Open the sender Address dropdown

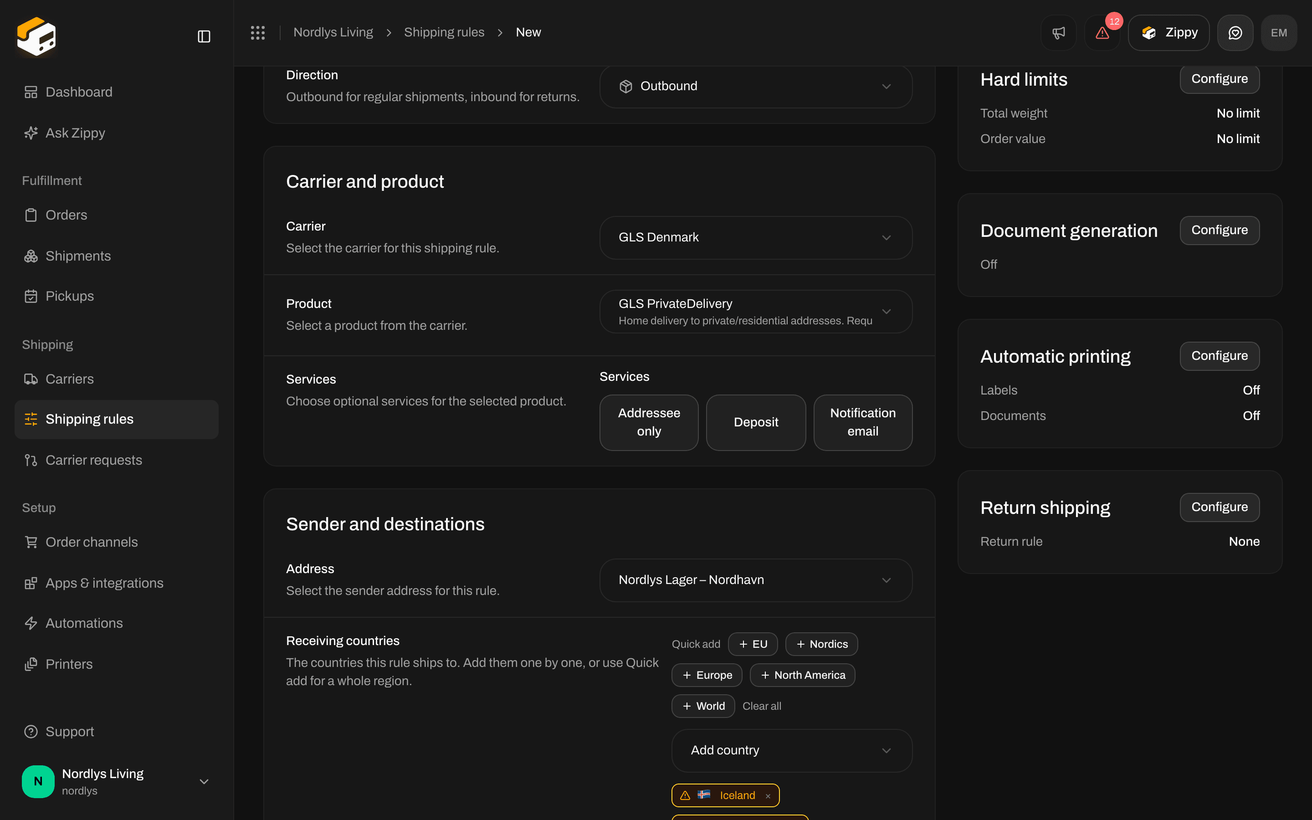click(x=756, y=580)
